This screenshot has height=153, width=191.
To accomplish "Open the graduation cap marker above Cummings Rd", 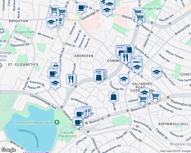I will [124, 79].
